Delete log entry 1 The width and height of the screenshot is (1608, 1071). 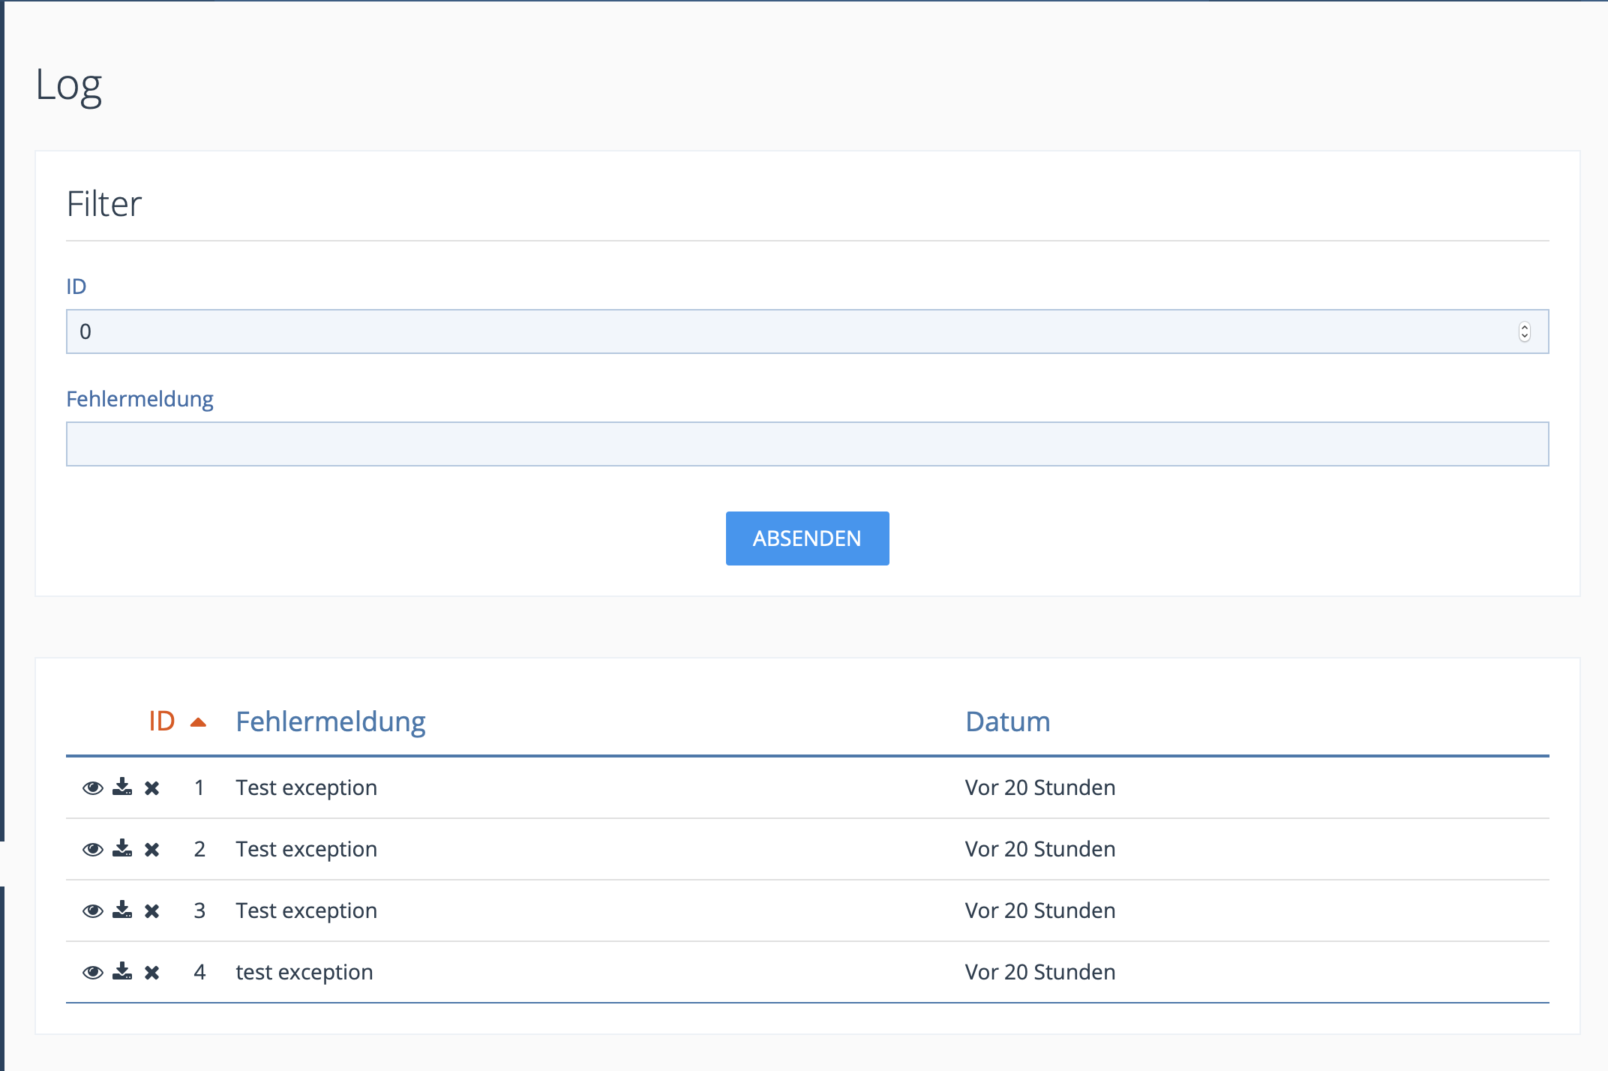pos(152,787)
